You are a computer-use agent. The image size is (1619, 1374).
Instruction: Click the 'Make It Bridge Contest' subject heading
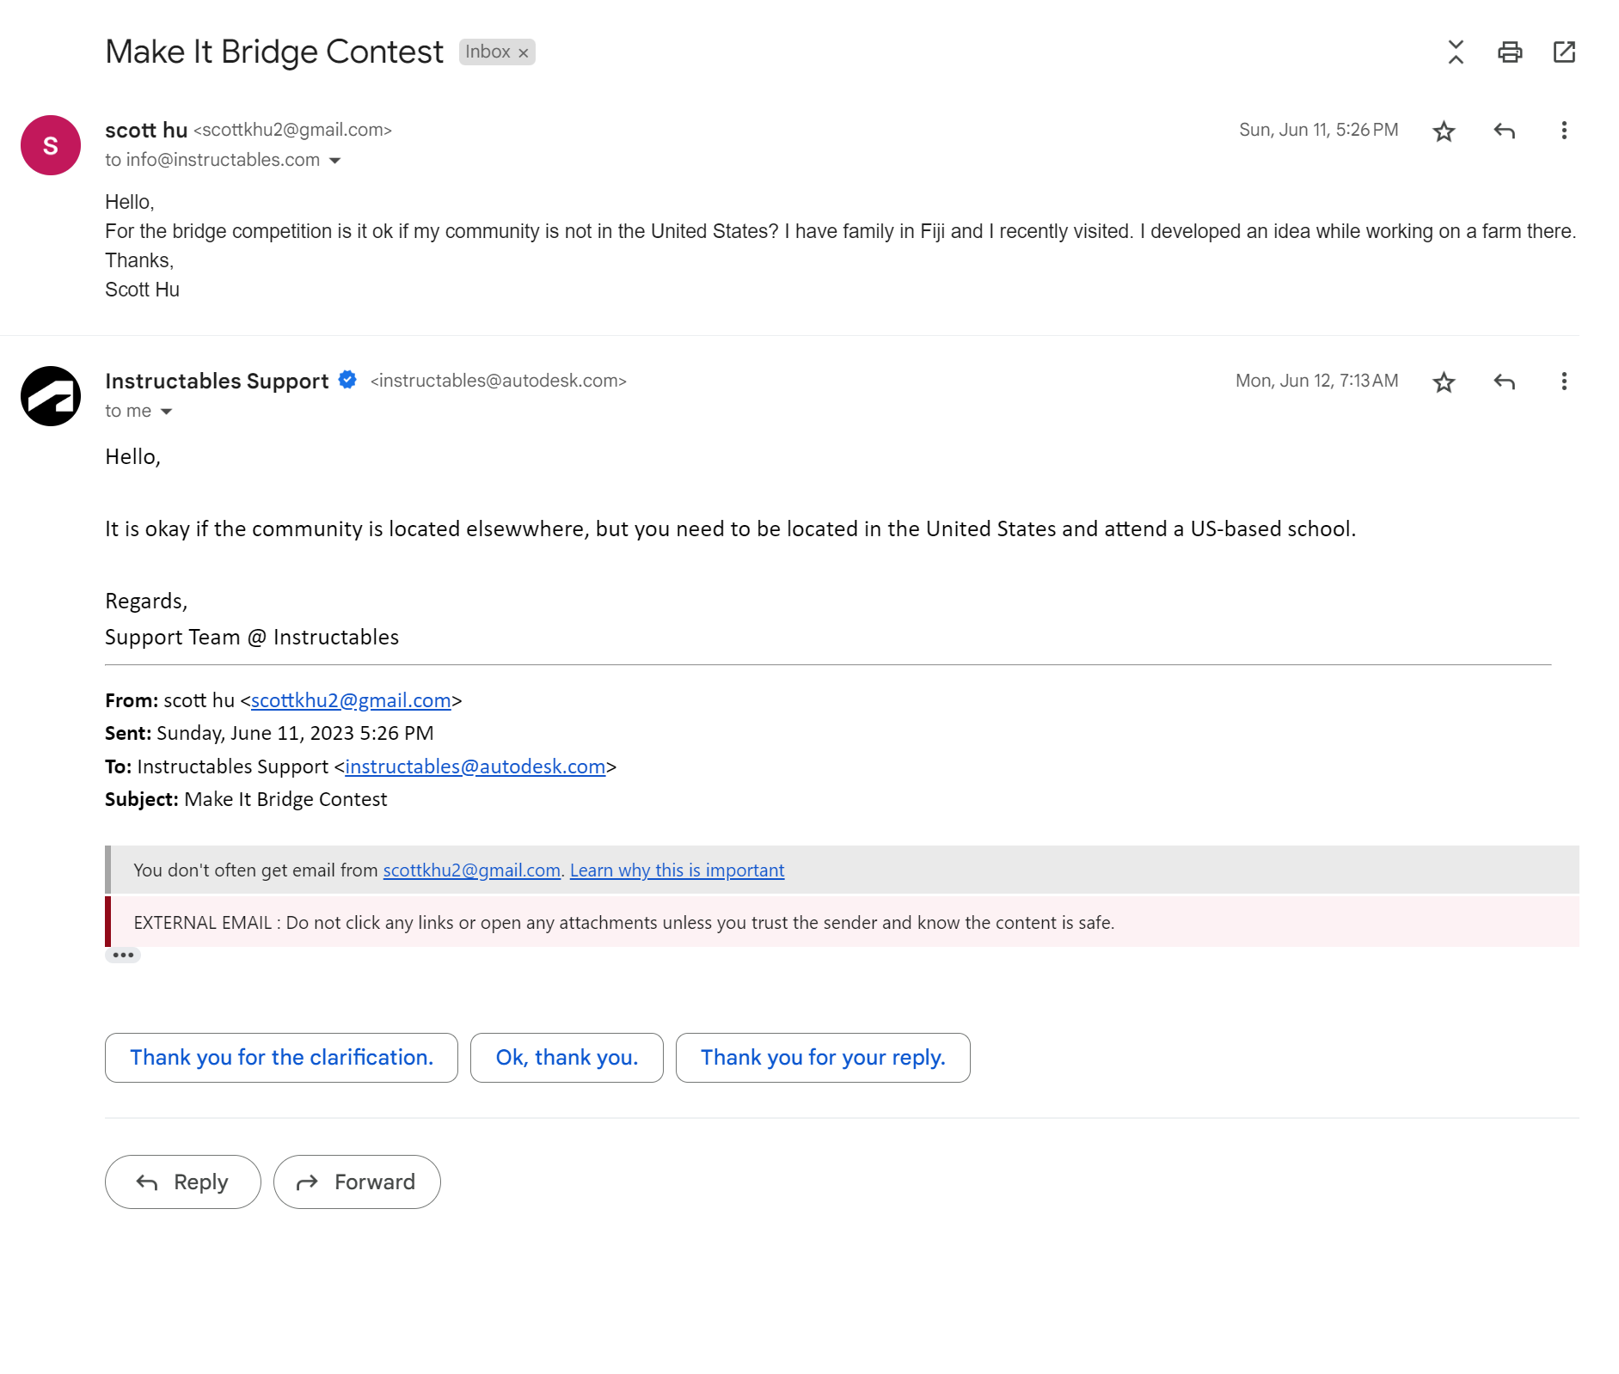pyautogui.click(x=274, y=52)
